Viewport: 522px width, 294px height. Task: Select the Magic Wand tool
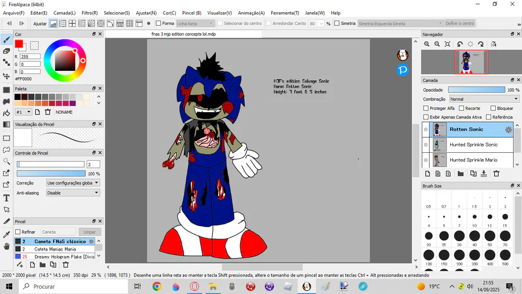click(x=6, y=162)
